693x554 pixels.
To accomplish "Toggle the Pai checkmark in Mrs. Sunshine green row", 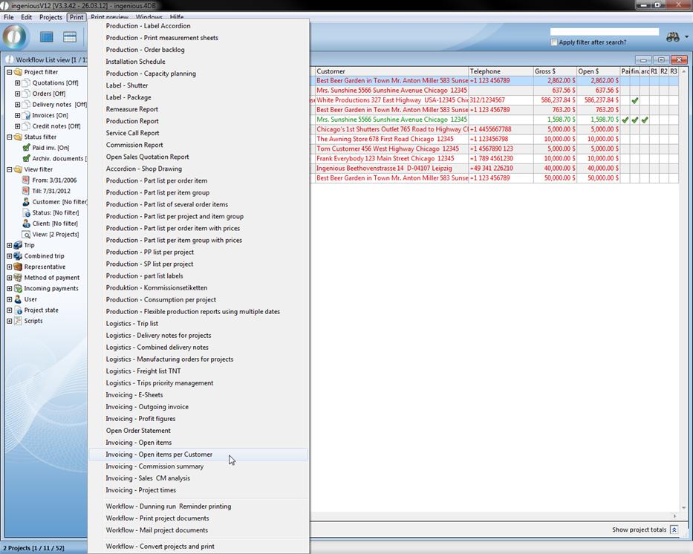I will [x=625, y=120].
